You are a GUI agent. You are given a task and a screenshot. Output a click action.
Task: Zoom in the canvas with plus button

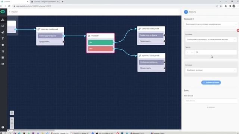pos(12,119)
